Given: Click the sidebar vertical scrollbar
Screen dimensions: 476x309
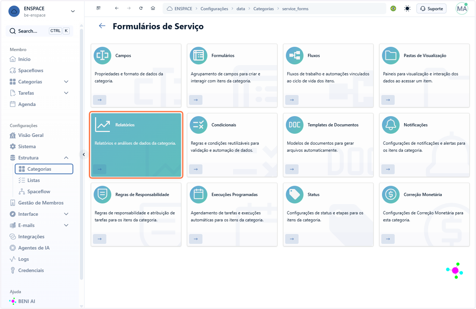Looking at the screenshot, I should (82, 155).
